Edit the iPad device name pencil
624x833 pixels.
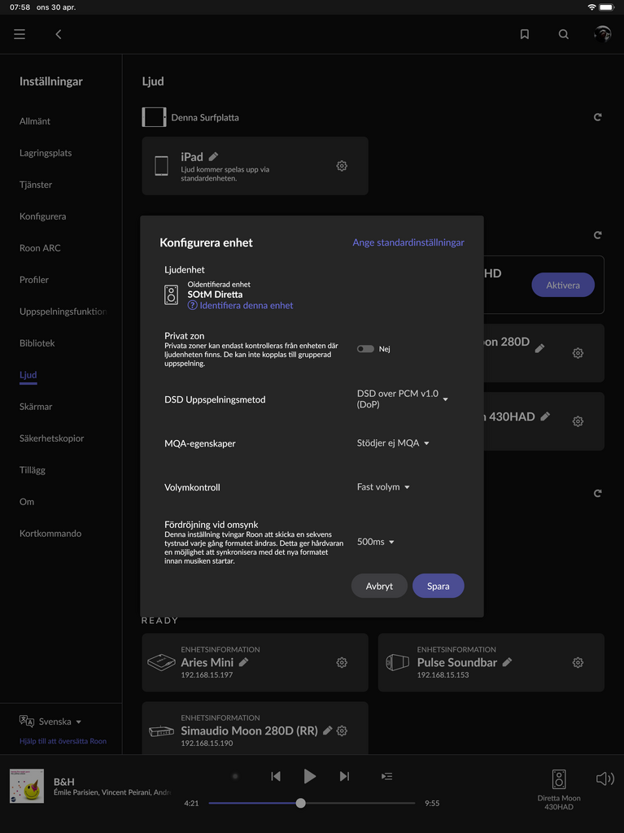point(214,156)
